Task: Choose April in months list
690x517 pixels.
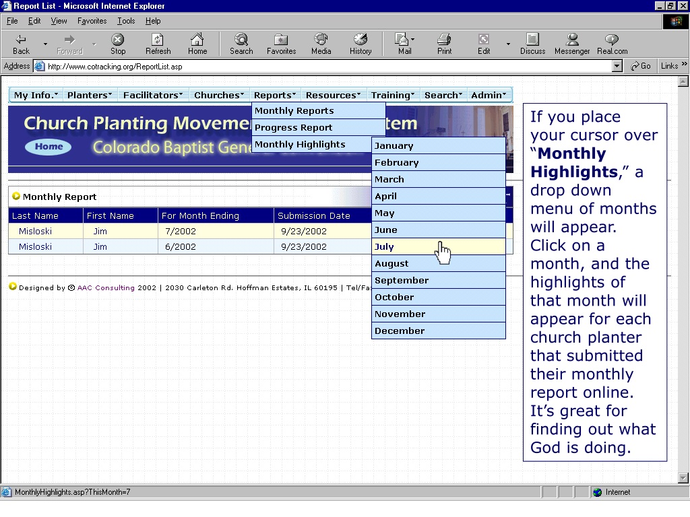Action: (438, 196)
